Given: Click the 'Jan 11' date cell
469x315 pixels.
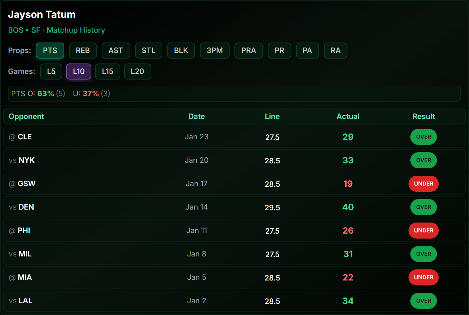Looking at the screenshot, I should point(197,231).
